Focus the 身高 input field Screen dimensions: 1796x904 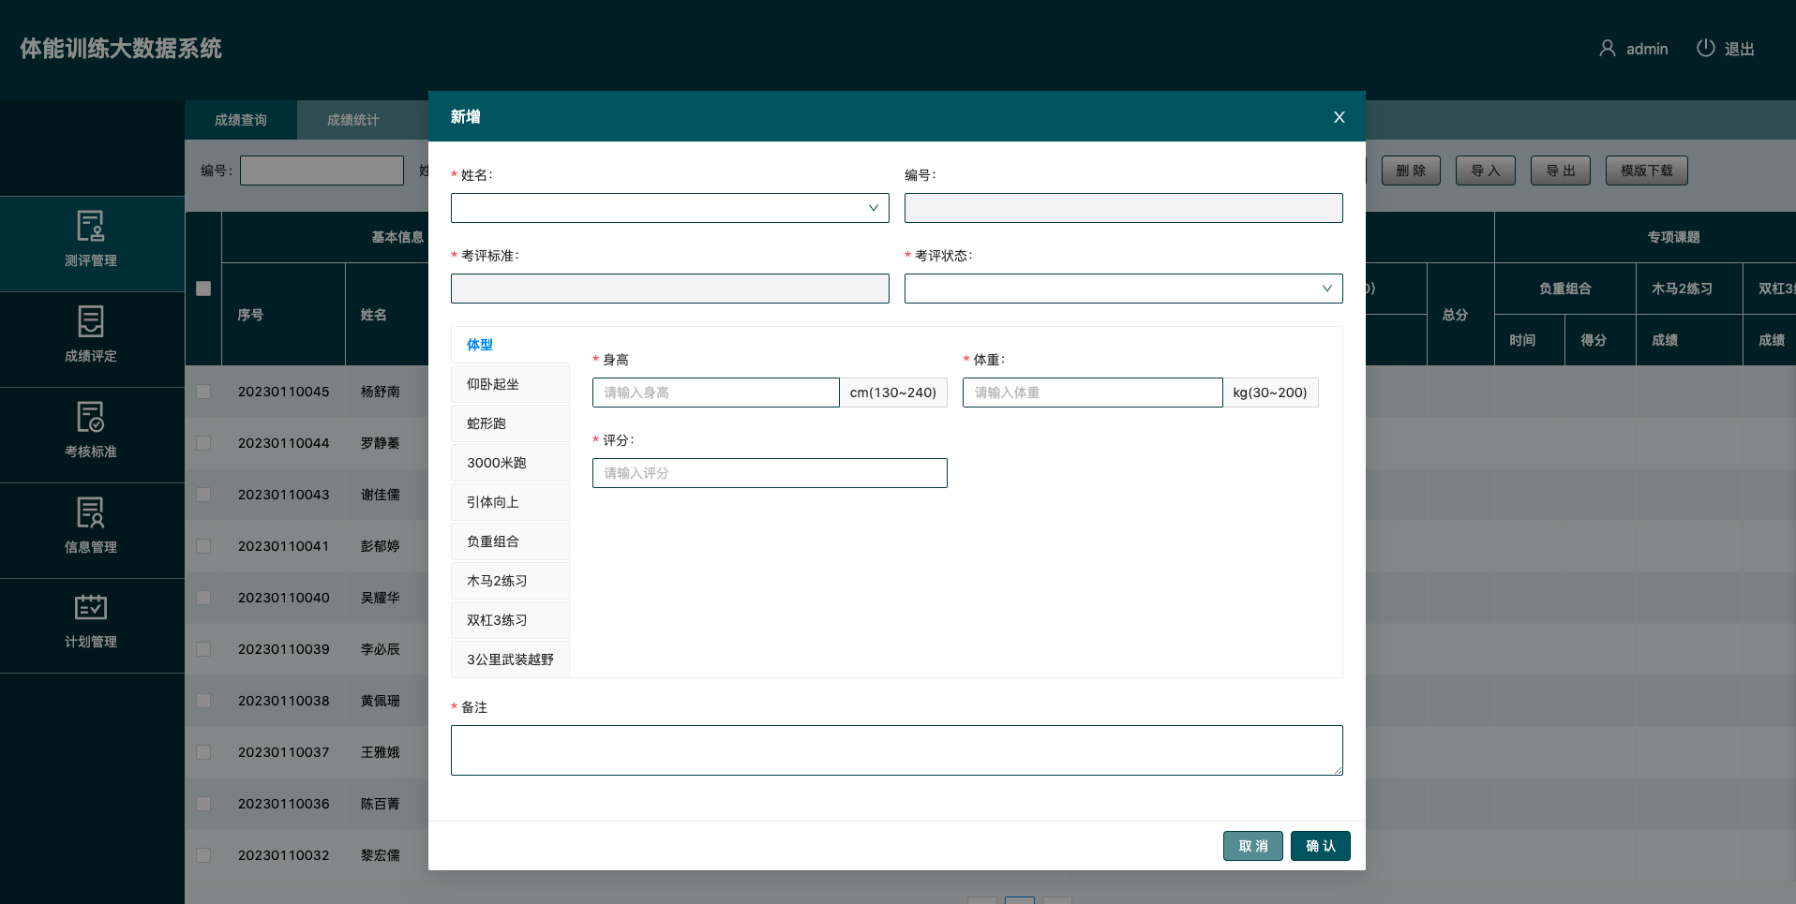(716, 393)
